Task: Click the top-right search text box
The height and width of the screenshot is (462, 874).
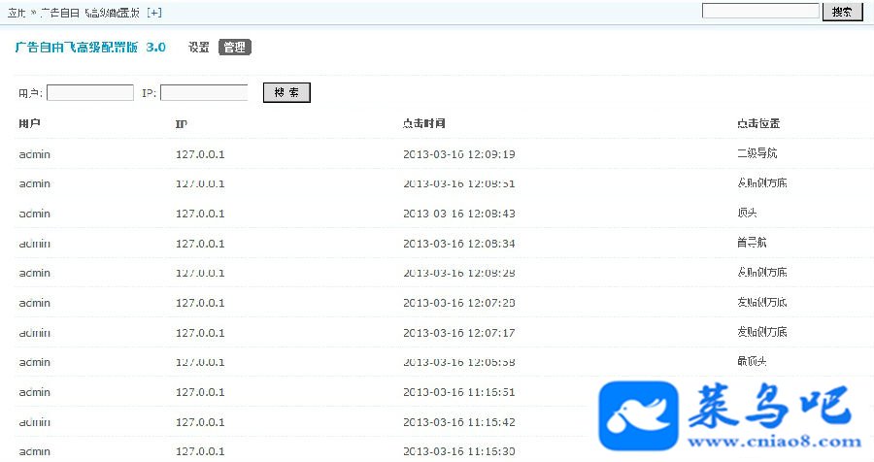Action: (760, 11)
